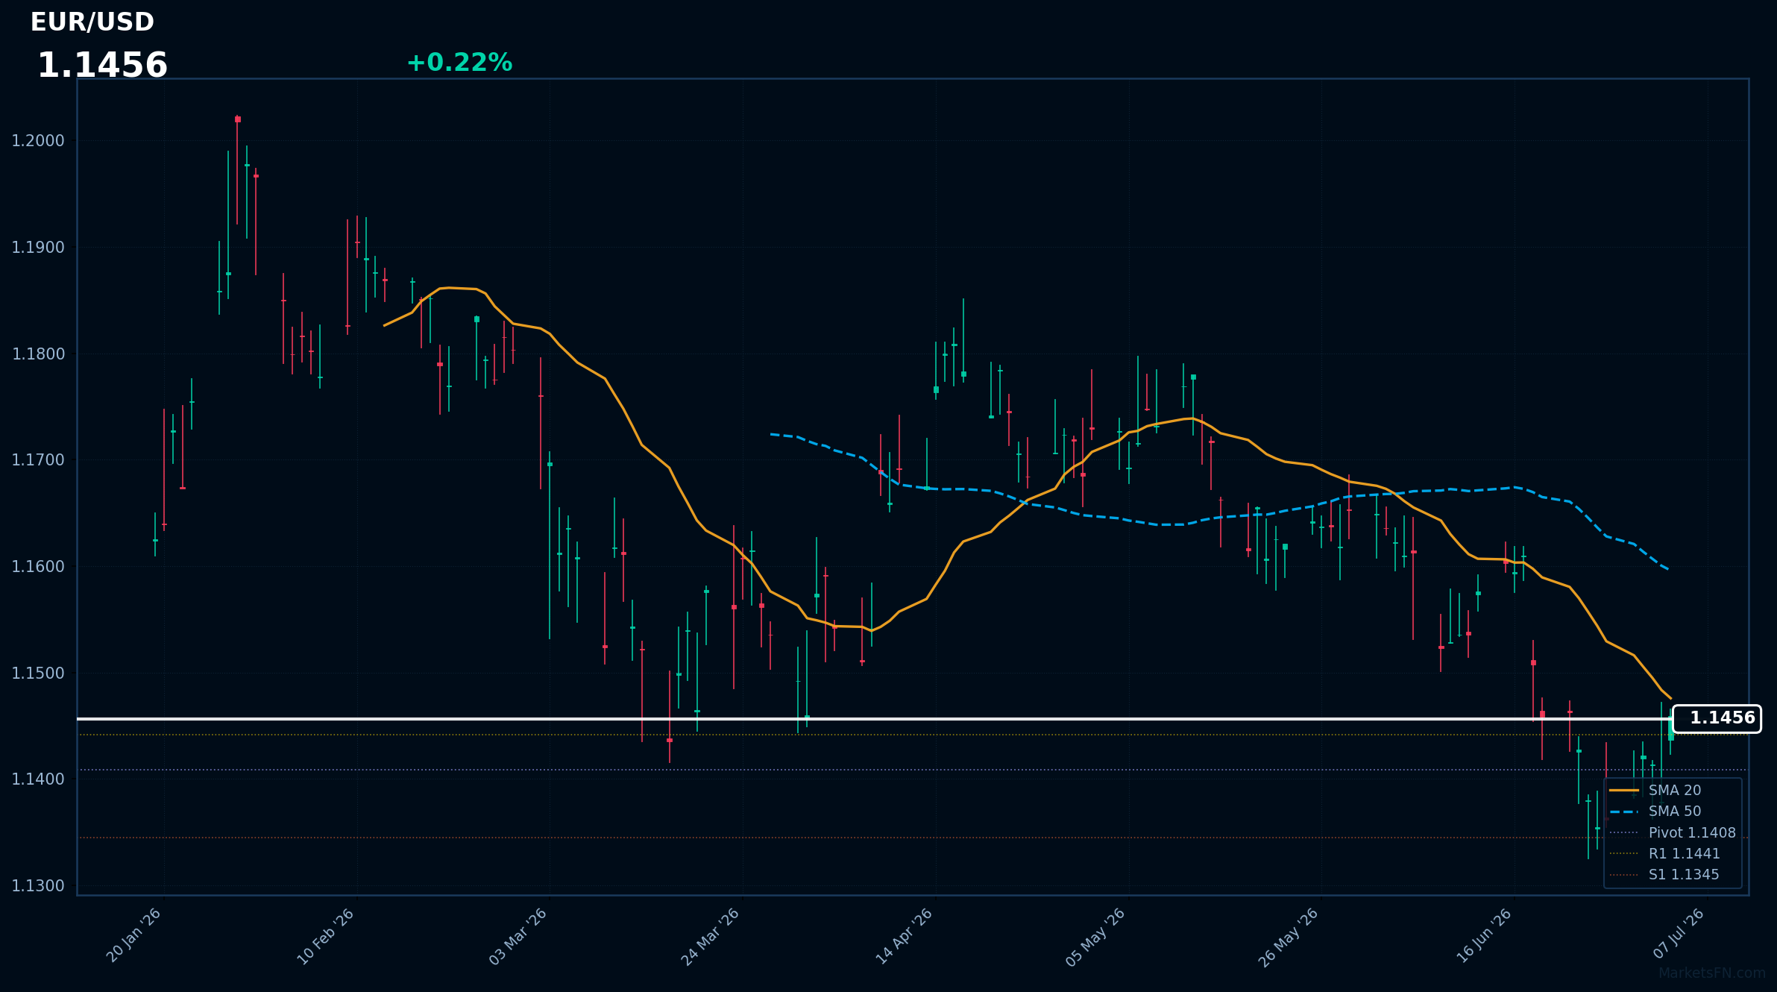Image resolution: width=1777 pixels, height=992 pixels.
Task: Click the +0.22% change value
Action: [459, 63]
